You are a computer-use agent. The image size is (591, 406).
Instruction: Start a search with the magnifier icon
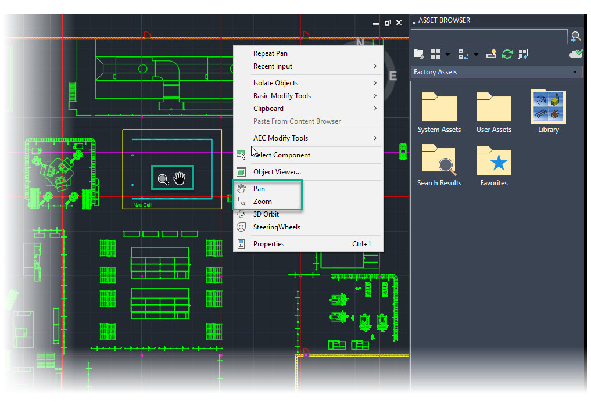[x=576, y=36]
